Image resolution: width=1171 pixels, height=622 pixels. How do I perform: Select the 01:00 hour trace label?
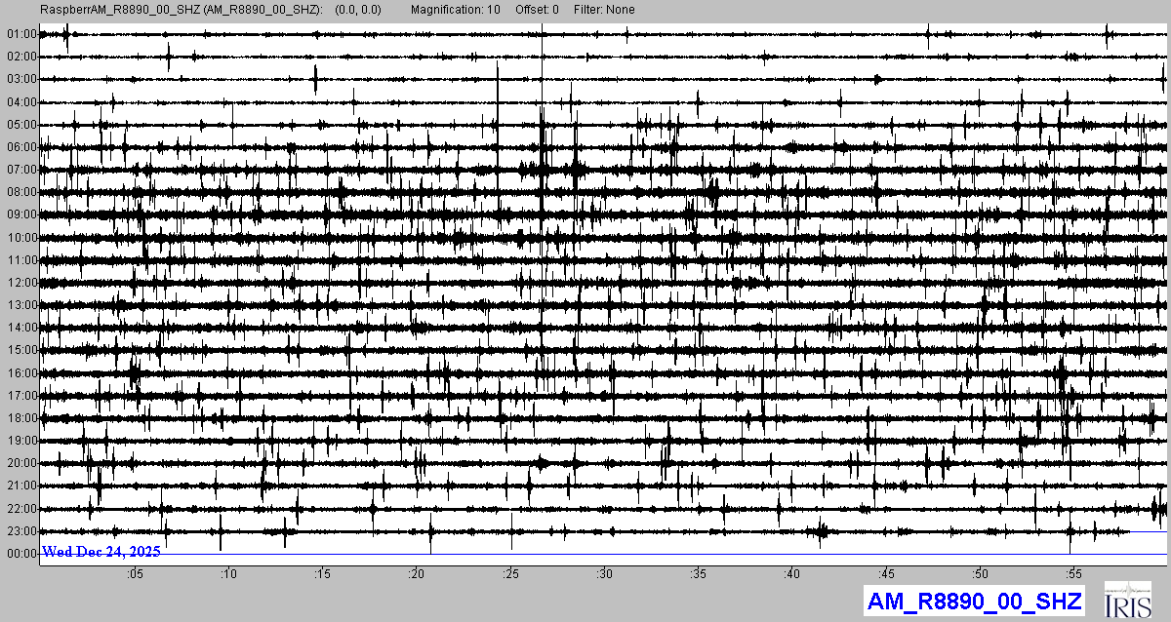[x=20, y=34]
